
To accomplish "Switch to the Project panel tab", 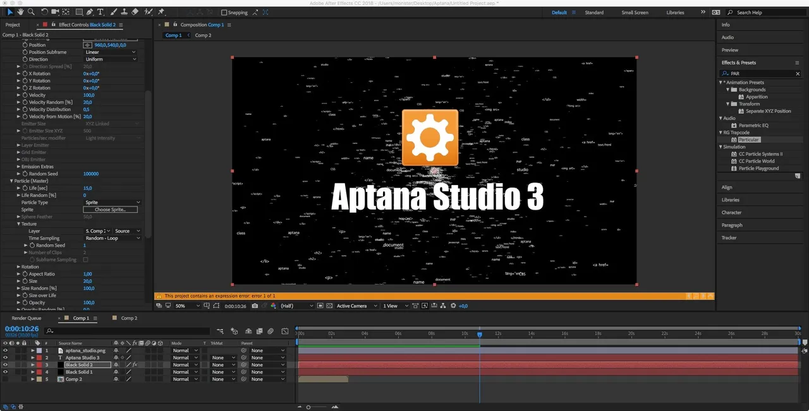I will 13,25.
